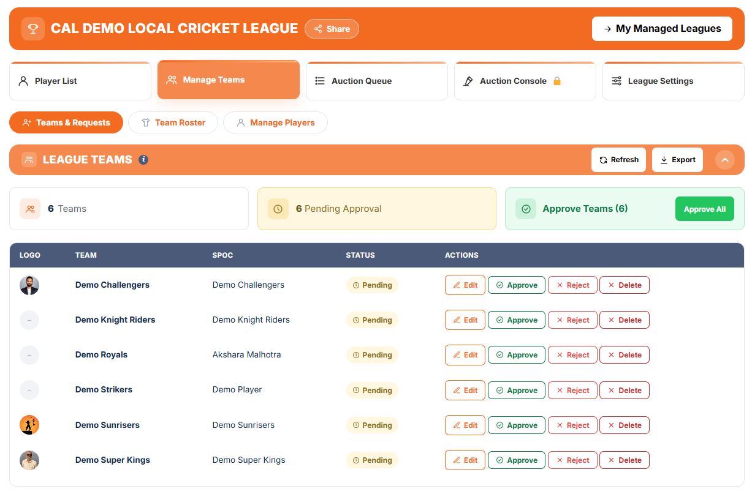Delete Demo Super Kings team
Screen dimensions: 752x494
click(625, 460)
